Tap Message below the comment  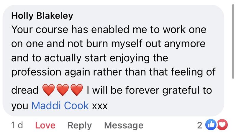[124, 125]
